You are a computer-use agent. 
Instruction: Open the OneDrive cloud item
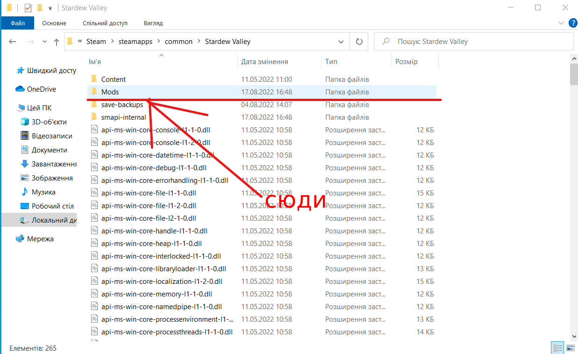pyautogui.click(x=41, y=89)
